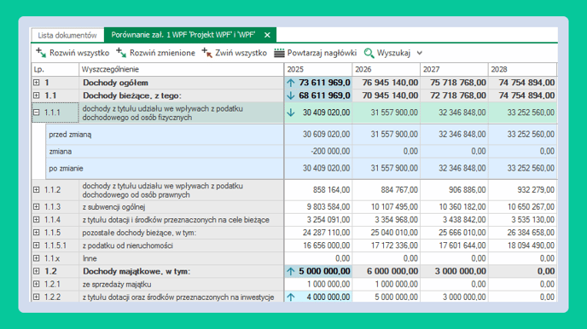Click the ze sprzedaży majątku description cell

click(x=182, y=284)
